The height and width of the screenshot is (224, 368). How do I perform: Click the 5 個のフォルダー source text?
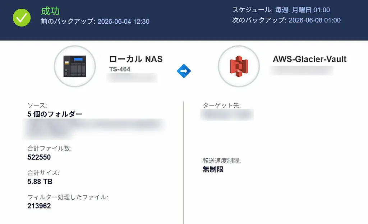tap(55, 114)
